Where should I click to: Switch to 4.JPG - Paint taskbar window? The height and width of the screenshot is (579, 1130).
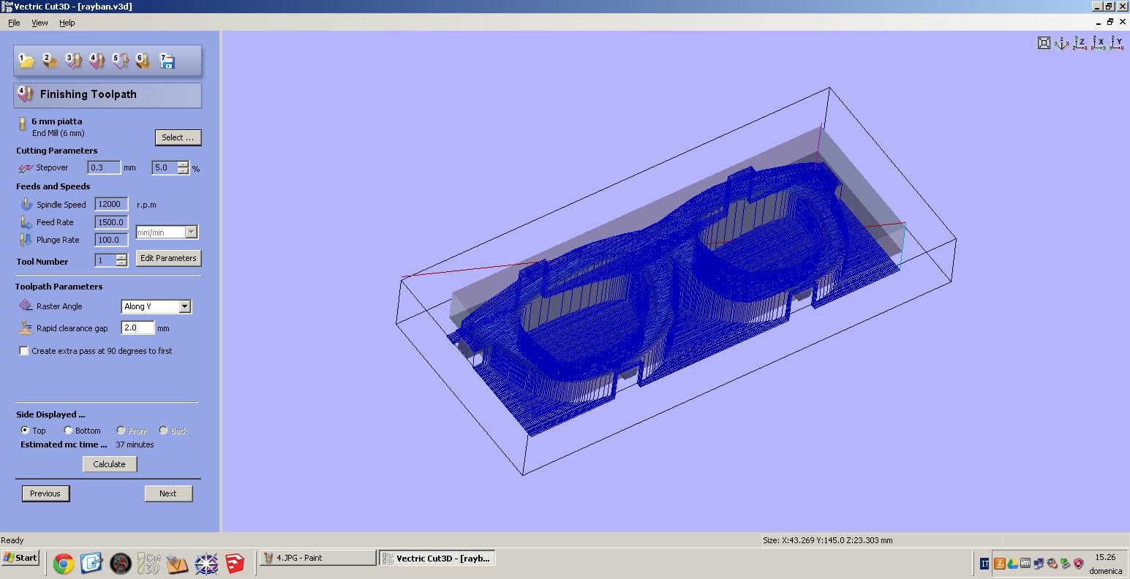point(318,558)
